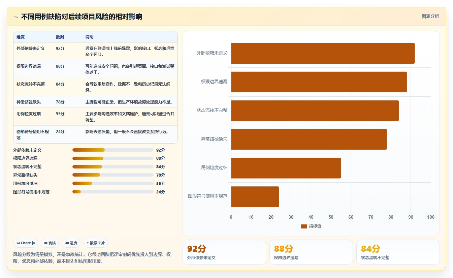Click the 外部依赖未定义 progress bar
This screenshot has height=278, width=453.
pos(113,150)
